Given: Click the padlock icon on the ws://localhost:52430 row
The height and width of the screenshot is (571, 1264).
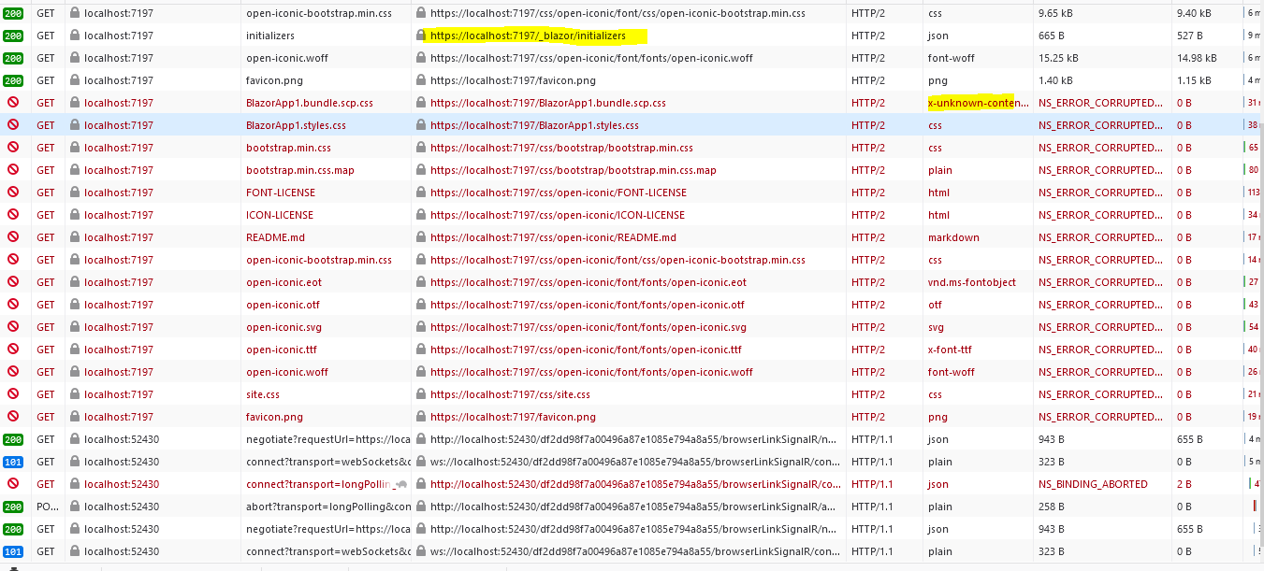Looking at the screenshot, I should (x=420, y=461).
